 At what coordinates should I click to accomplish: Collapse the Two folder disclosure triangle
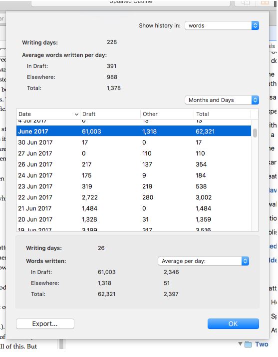pyautogui.click(x=240, y=343)
